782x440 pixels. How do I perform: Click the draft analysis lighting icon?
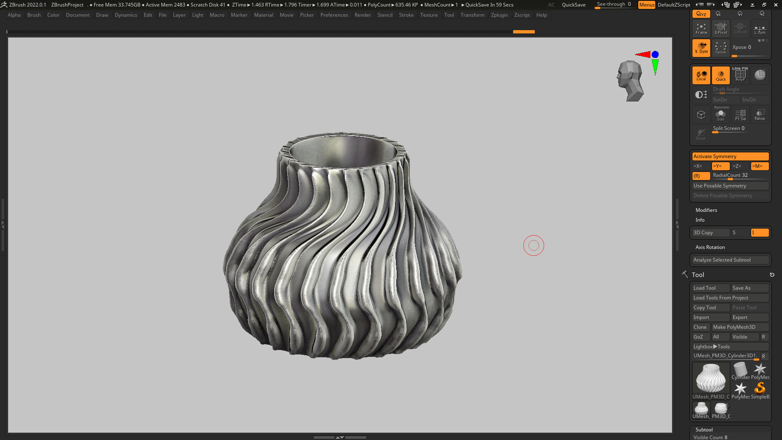(x=701, y=95)
